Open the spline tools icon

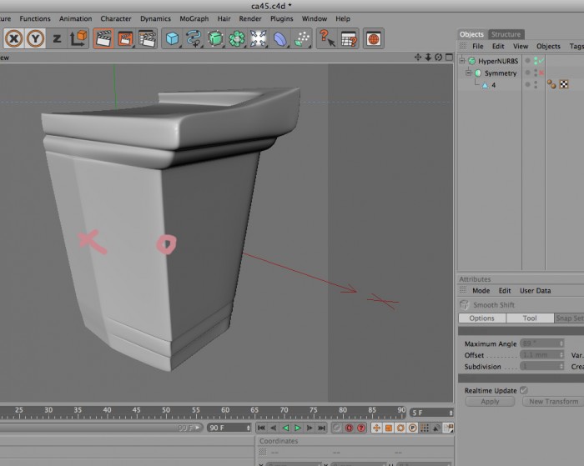[x=194, y=38]
